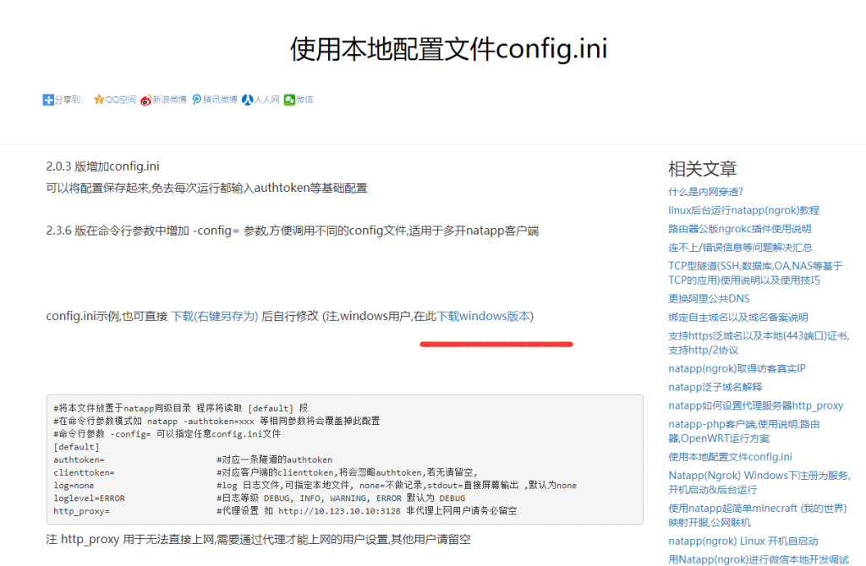Screen dimensions: 866x566
Task: Share the article to QQ空间
Action: 115,100
